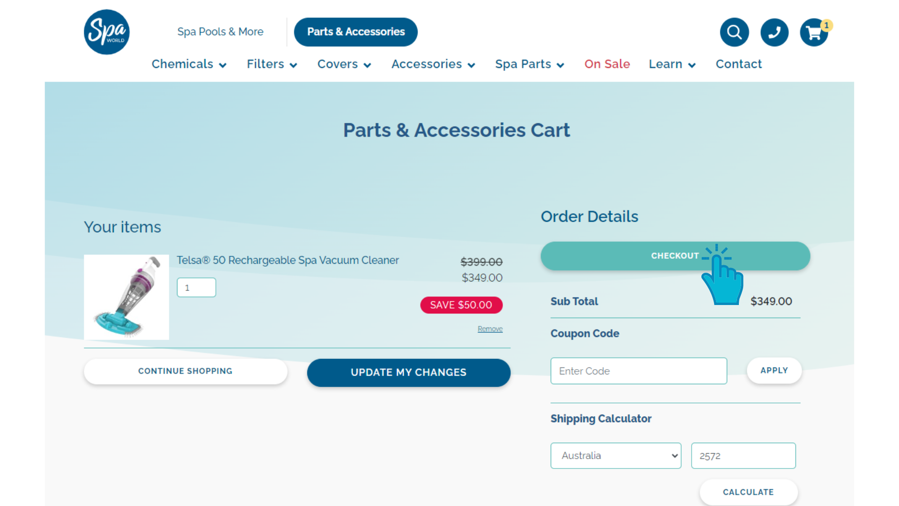This screenshot has width=899, height=506.
Task: Open the search magnifier icon
Action: [x=734, y=32]
